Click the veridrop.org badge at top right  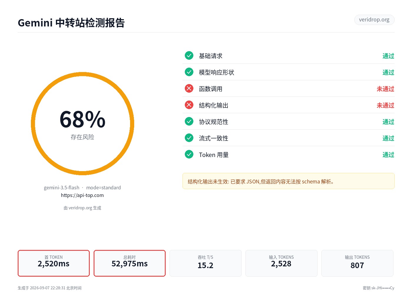point(374,20)
